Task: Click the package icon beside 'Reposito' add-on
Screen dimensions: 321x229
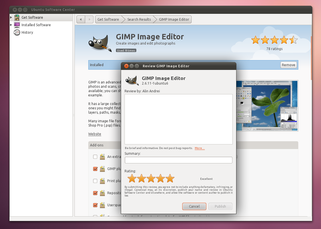Action: pyautogui.click(x=102, y=193)
